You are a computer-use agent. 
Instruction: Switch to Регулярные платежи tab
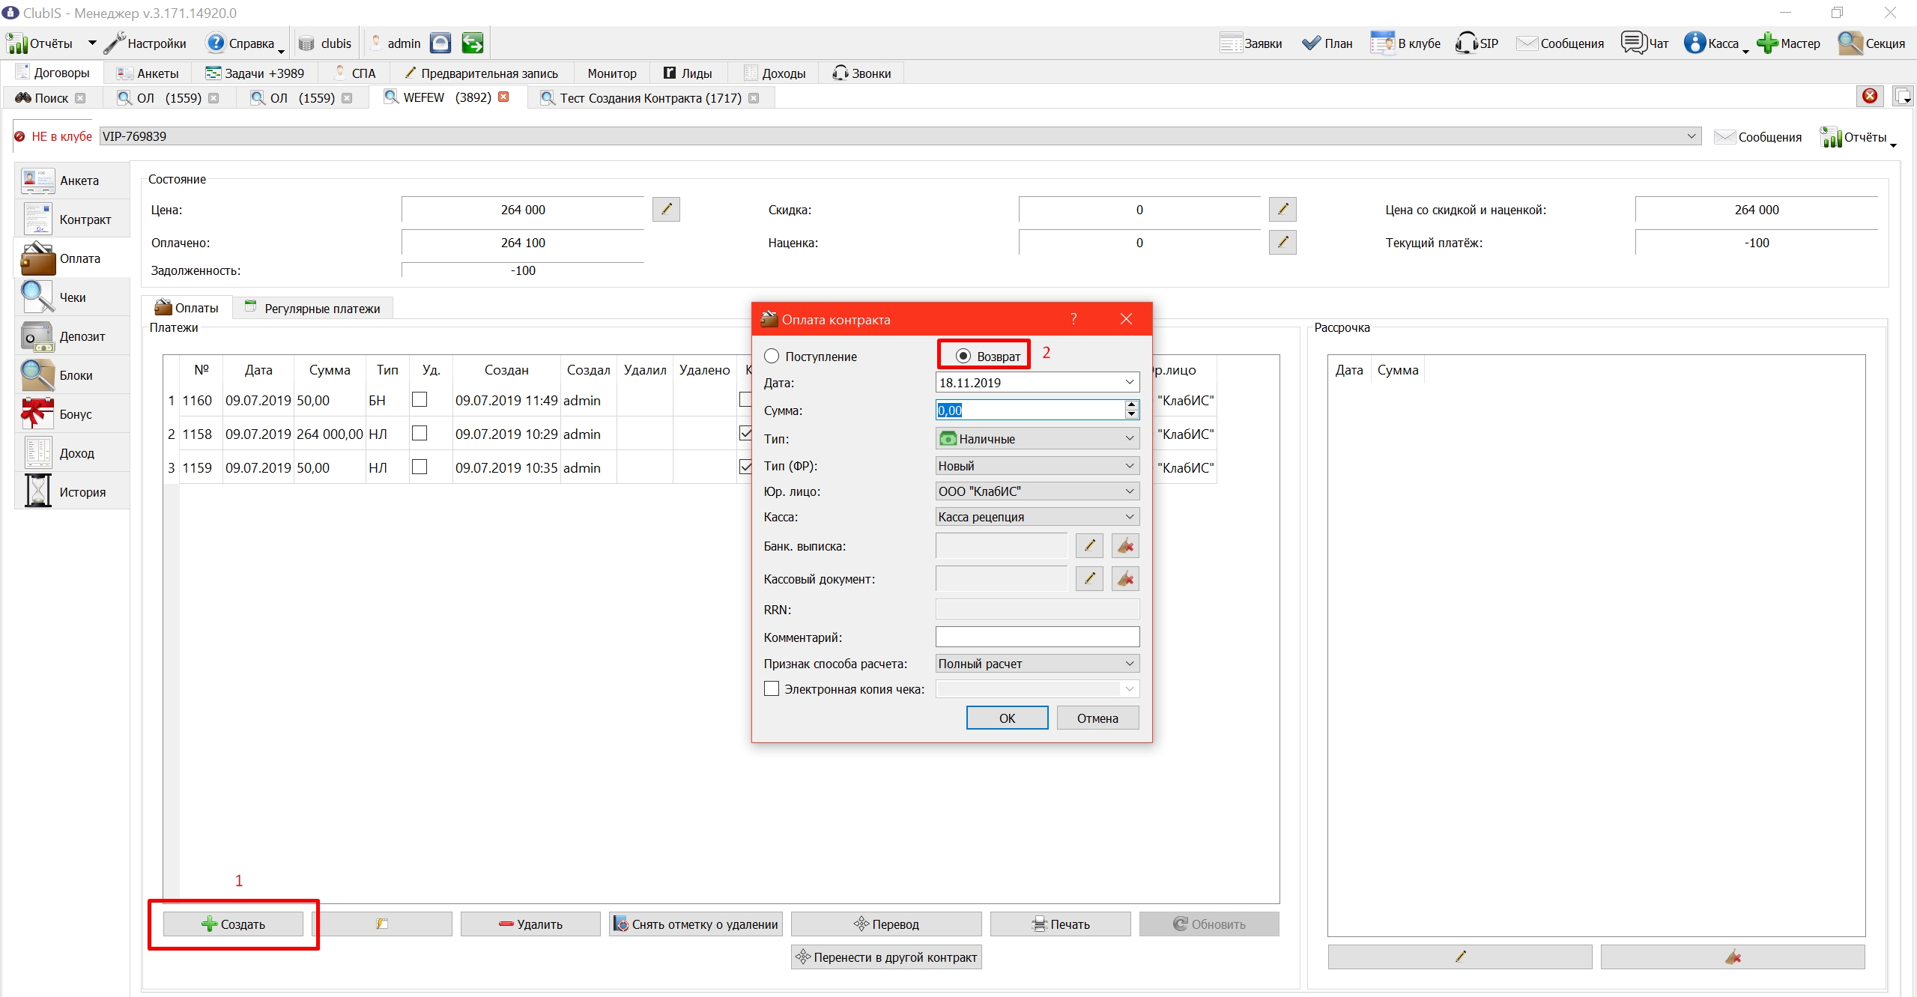point(312,308)
